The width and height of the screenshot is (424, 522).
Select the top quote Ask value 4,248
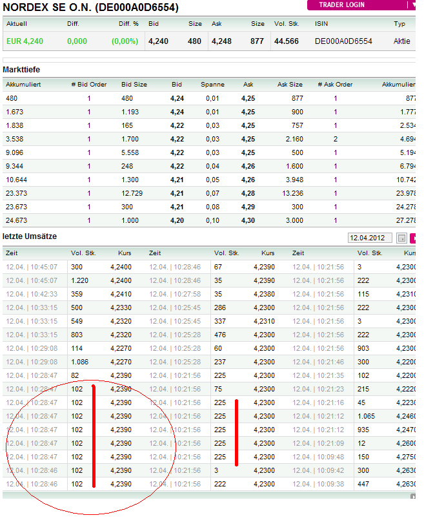point(221,41)
